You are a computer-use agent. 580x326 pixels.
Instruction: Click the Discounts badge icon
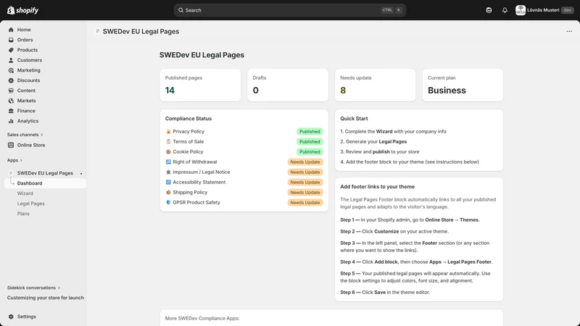pyautogui.click(x=11, y=80)
